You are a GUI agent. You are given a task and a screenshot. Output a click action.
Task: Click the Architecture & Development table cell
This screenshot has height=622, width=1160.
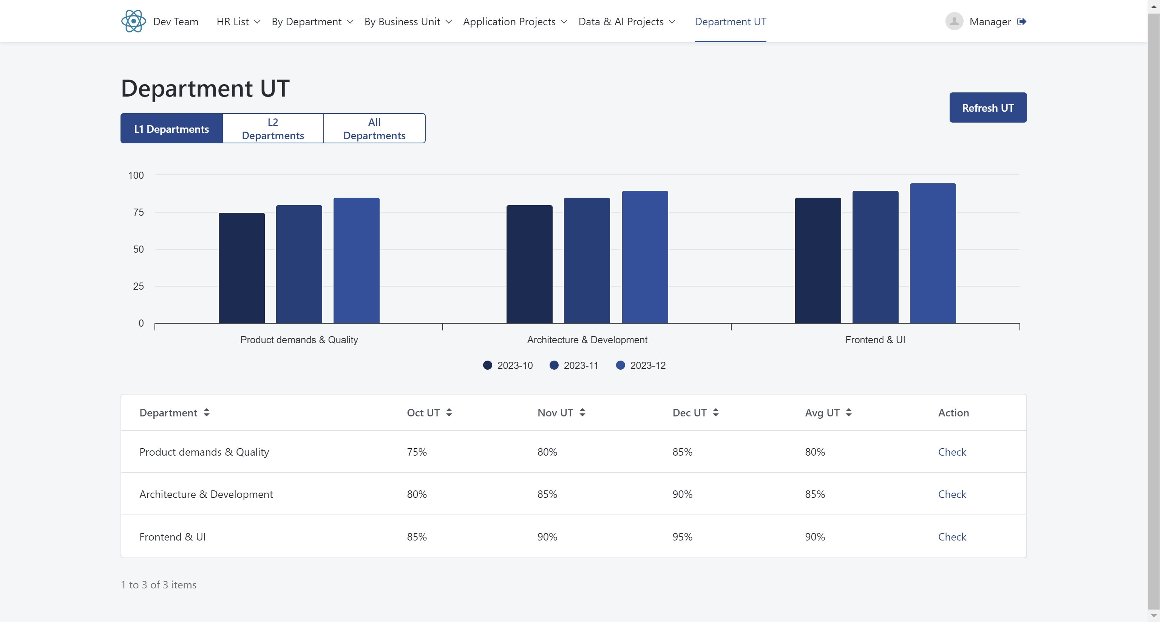click(x=206, y=494)
